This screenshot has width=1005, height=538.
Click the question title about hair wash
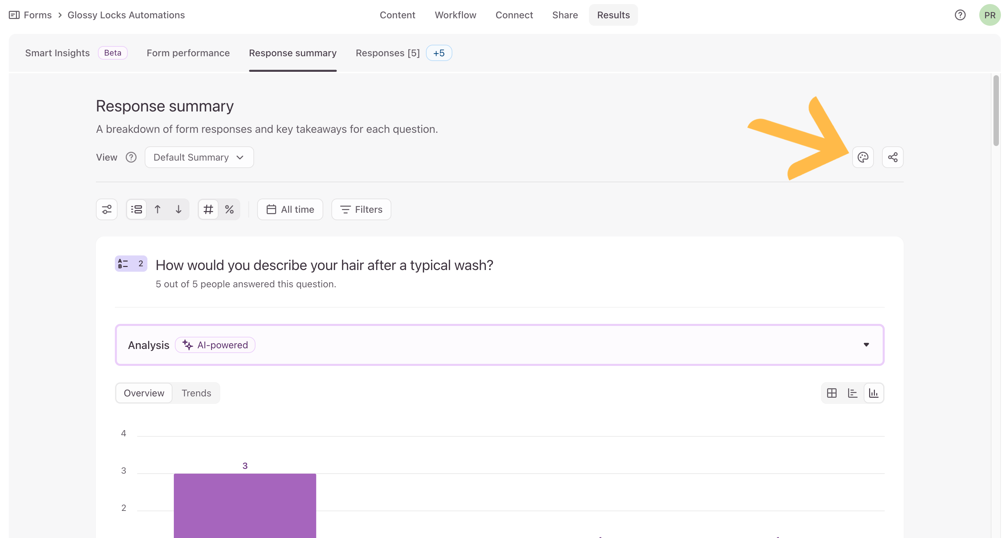(324, 265)
